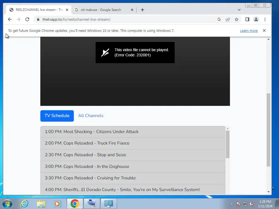Click the Chrome taskbar icon
The height and width of the screenshot is (209, 279).
(75, 204)
